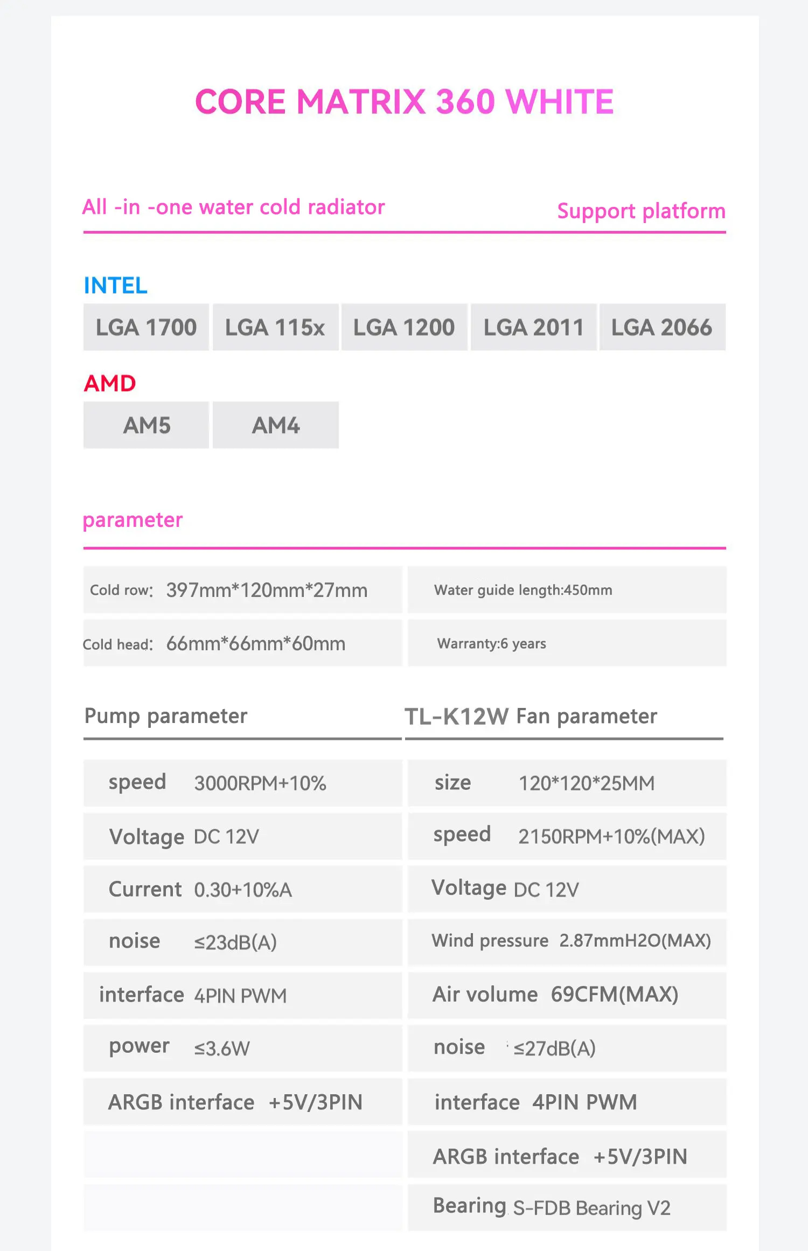Click the S-FDB Bearing V2 row
The image size is (808, 1251).
pos(567,1207)
